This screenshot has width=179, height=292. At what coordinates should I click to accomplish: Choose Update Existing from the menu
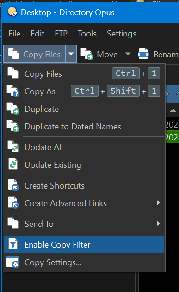84,165
